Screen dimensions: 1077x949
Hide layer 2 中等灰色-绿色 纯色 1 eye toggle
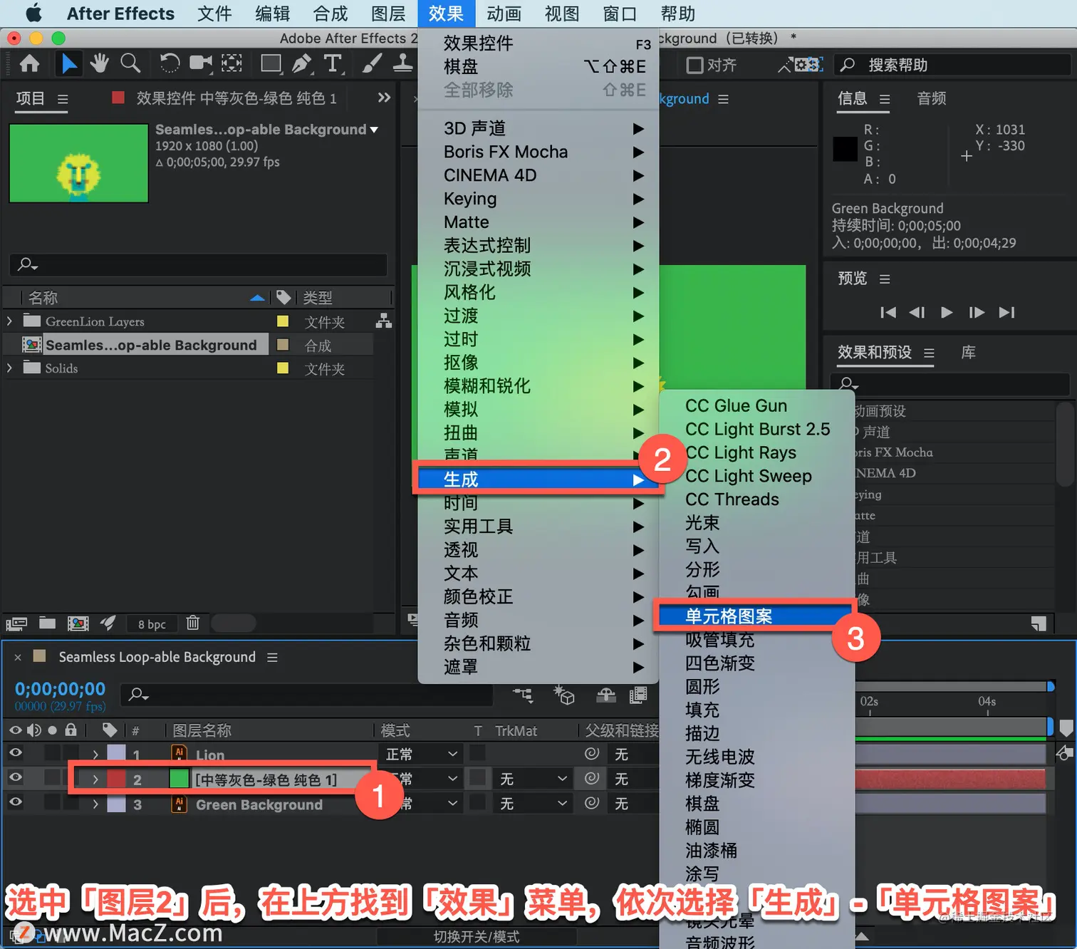[x=15, y=778]
